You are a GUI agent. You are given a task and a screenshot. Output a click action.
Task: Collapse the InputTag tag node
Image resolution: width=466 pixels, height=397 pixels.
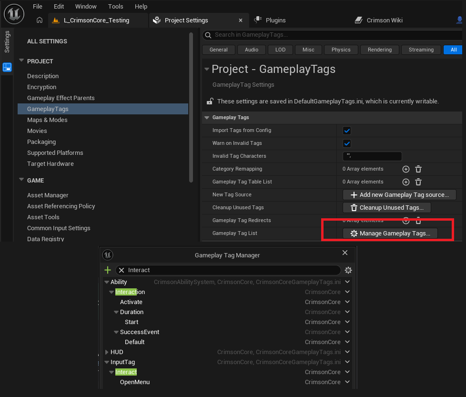coord(107,362)
